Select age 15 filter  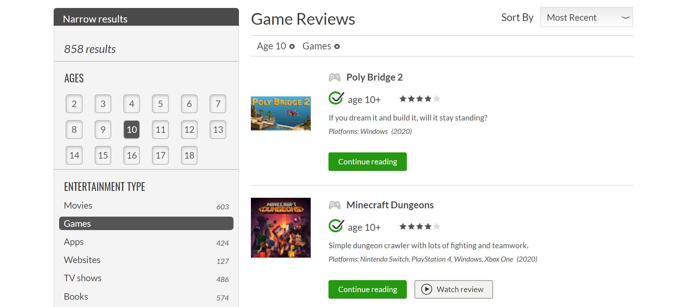103,155
